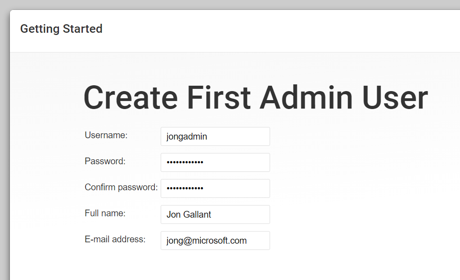Focus the Password input field

click(x=215, y=162)
